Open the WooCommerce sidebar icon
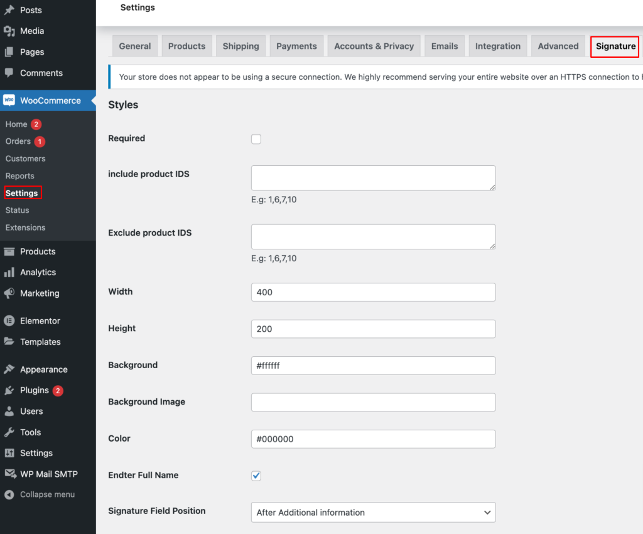 [x=9, y=100]
